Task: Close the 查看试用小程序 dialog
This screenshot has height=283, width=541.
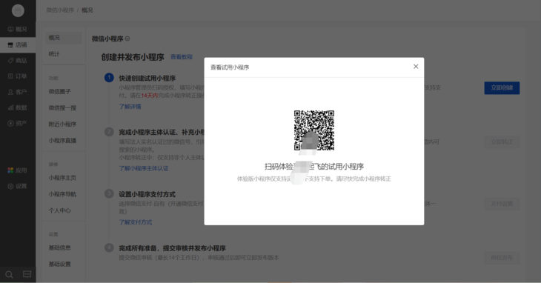Action: coord(416,67)
